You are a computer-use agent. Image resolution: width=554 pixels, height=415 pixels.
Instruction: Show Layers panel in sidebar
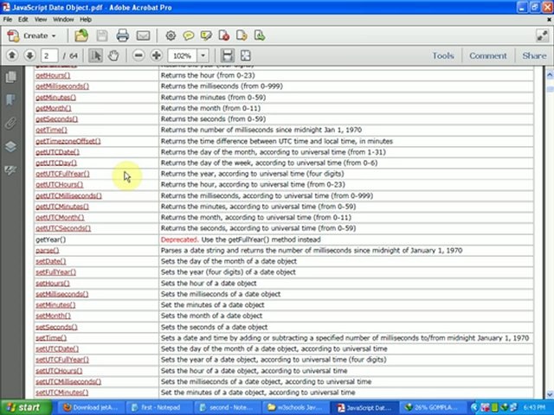(11, 147)
